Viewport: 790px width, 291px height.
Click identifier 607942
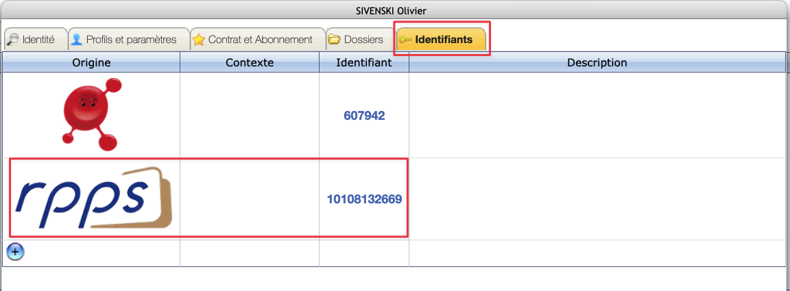364,116
